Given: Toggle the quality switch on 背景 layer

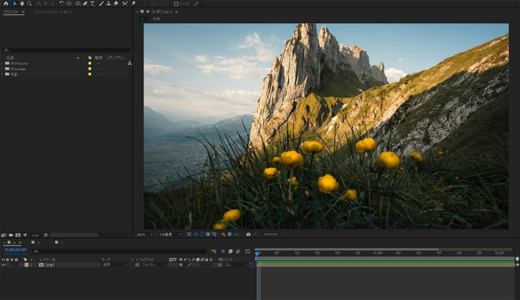Looking at the screenshot, I should (189, 264).
